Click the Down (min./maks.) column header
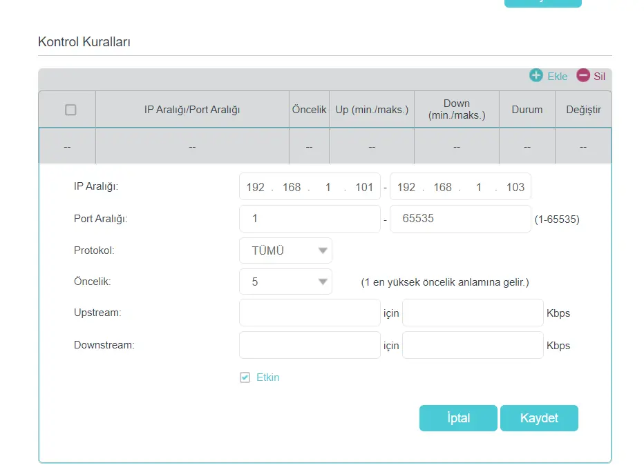 point(457,109)
